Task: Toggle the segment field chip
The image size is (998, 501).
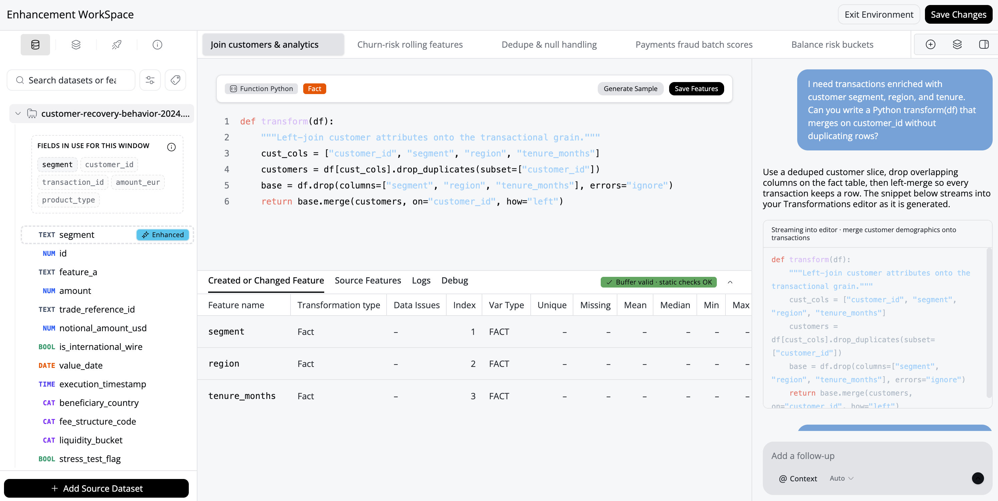Action: (x=57, y=165)
